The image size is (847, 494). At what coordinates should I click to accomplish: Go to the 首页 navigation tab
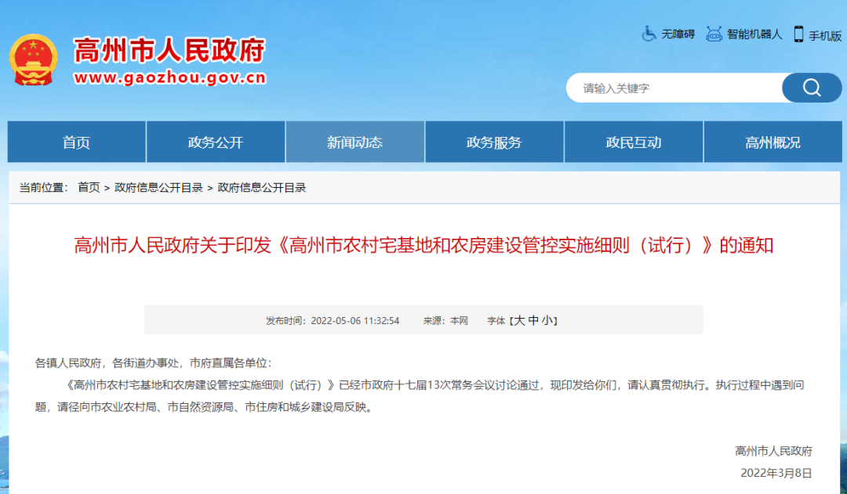[x=76, y=142]
